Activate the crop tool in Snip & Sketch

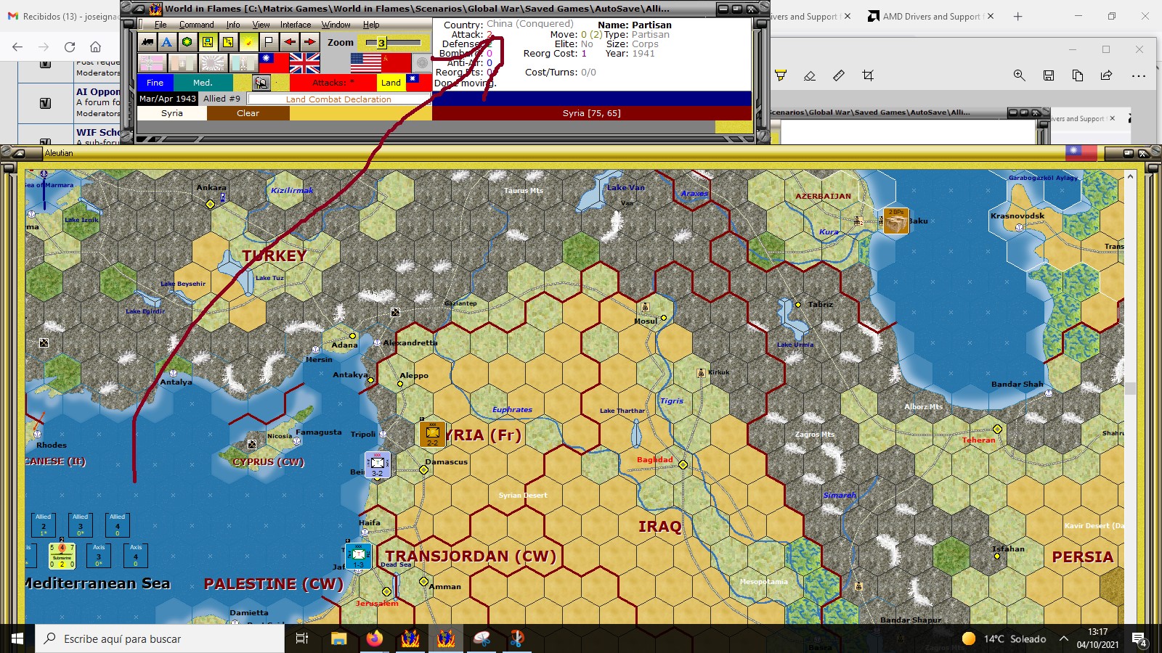click(868, 75)
